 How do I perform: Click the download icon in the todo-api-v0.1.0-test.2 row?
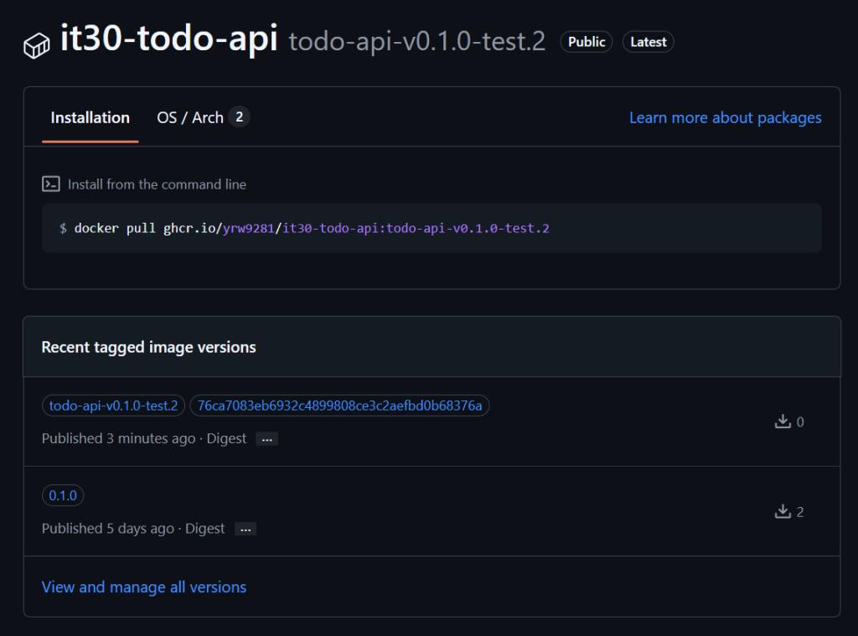[783, 421]
